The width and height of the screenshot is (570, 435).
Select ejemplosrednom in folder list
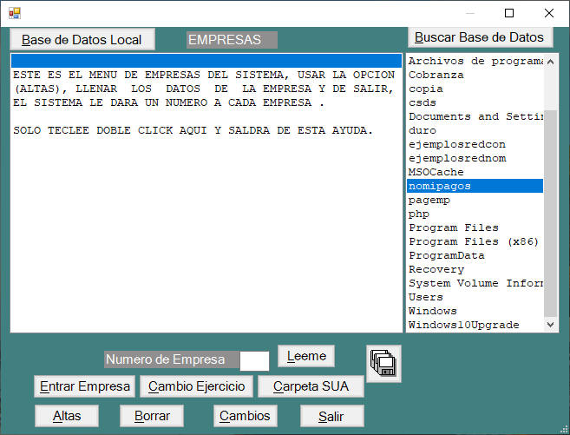pos(457,158)
